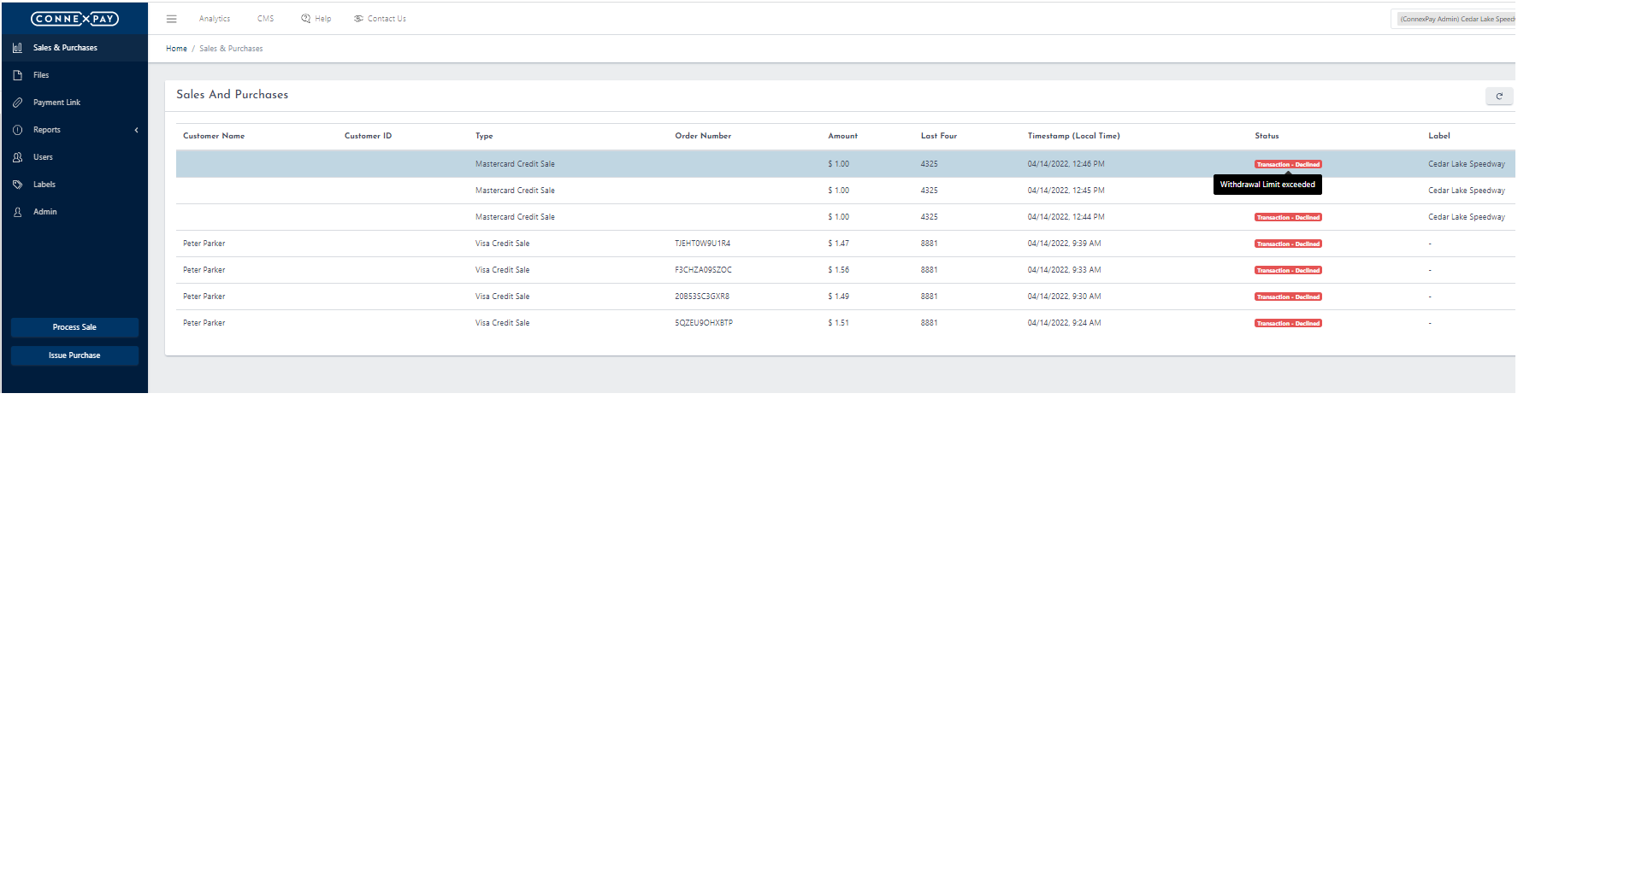
Task: Select order number 20B53SC3GXR8
Action: 702,297
